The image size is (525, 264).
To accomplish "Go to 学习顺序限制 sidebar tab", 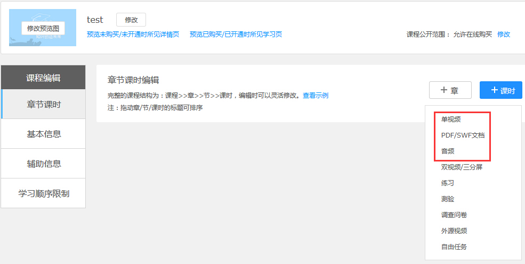I will coord(44,193).
